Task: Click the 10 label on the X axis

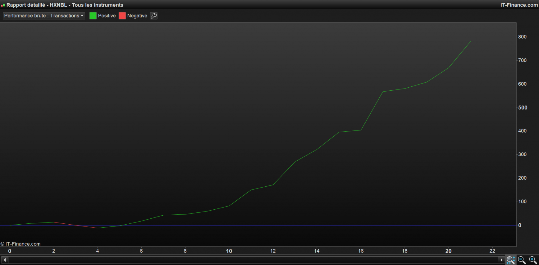Action: click(229, 251)
